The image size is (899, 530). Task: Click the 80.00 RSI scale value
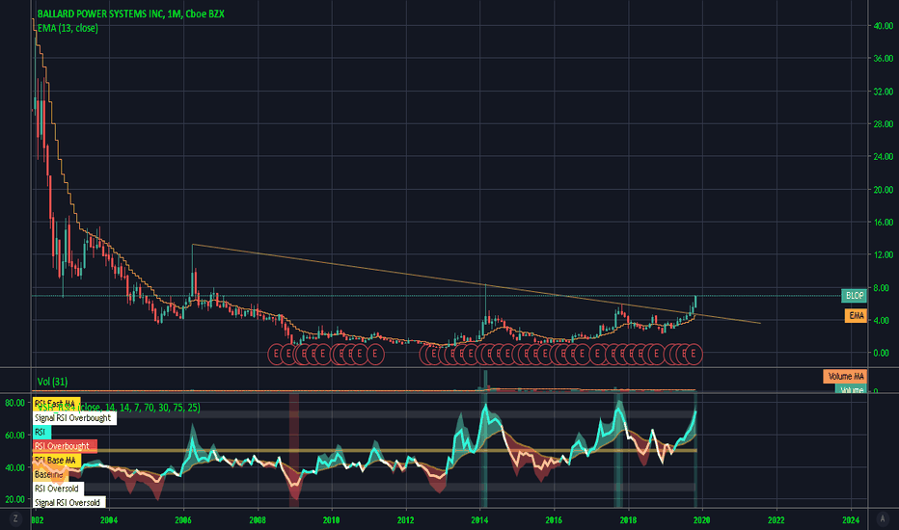coord(14,404)
